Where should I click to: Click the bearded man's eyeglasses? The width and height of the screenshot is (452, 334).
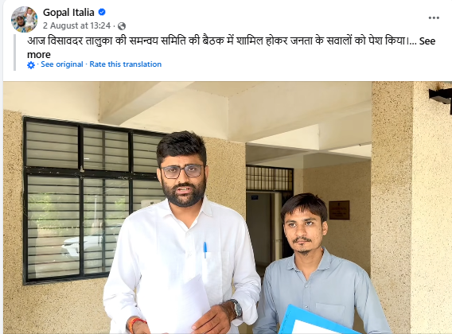coord(183,172)
